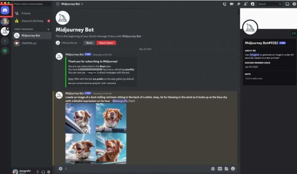Hide the user profile panel
The image size is (297, 174).
click(253, 4)
